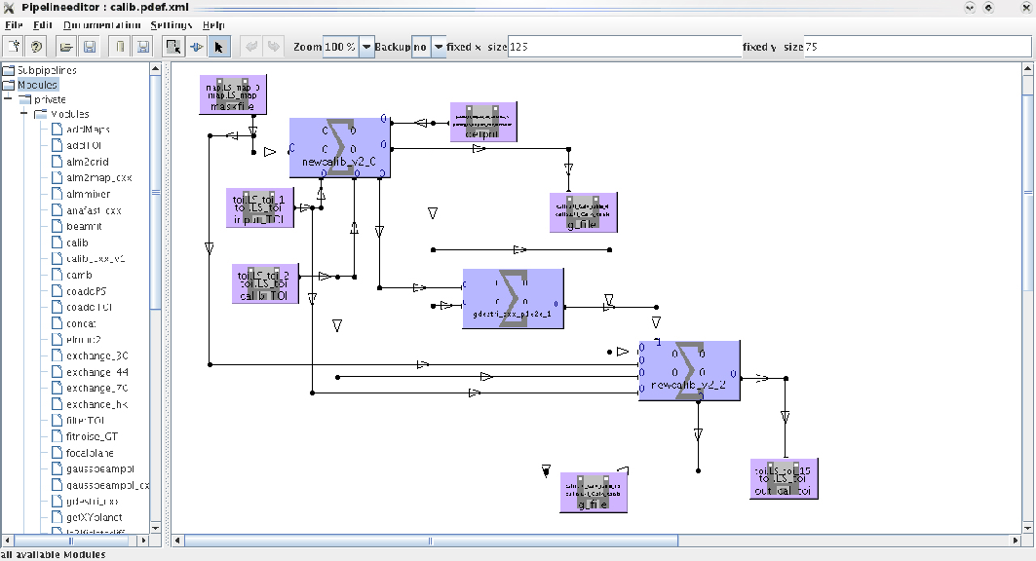Click the undo arrow icon
The width and height of the screenshot is (1036, 561).
coord(249,47)
